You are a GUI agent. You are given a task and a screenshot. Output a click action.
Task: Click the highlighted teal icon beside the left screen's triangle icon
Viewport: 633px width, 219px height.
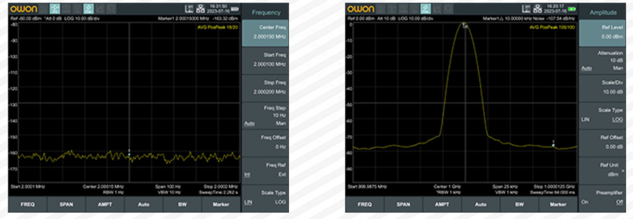click(x=88, y=9)
